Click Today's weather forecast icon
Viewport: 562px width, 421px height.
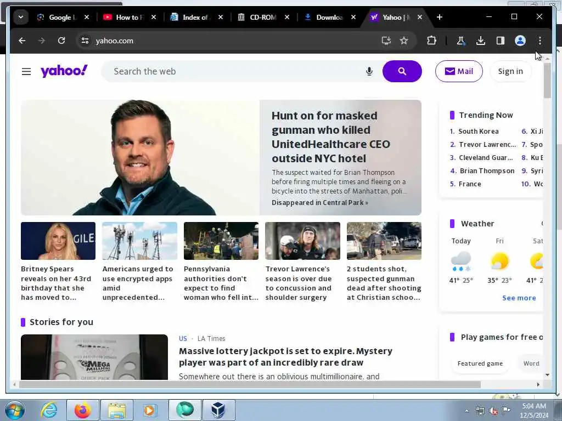(x=461, y=261)
